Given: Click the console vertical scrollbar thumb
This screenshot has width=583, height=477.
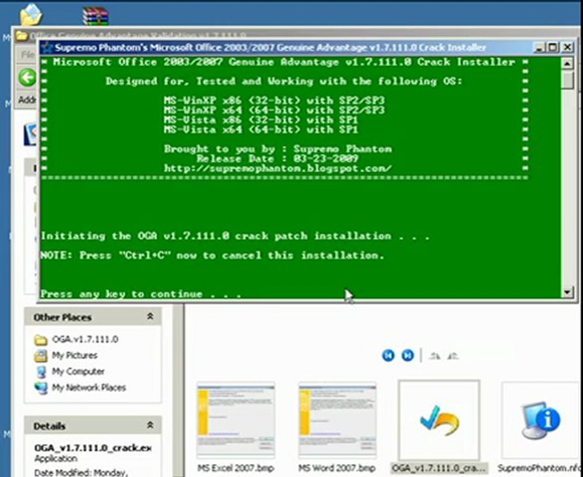Looking at the screenshot, I should [568, 80].
